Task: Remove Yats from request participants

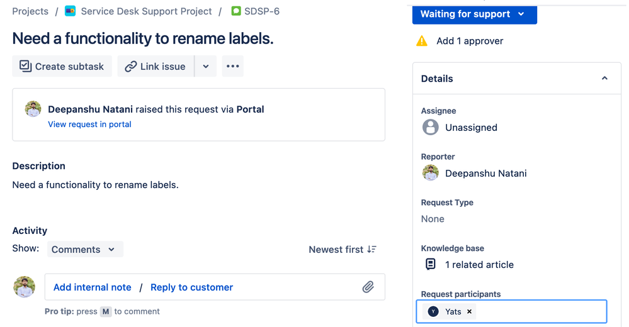Action: point(469,311)
